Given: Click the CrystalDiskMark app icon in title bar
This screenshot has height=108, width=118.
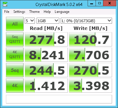Looking at the screenshot, I should pyautogui.click(x=5, y=4).
